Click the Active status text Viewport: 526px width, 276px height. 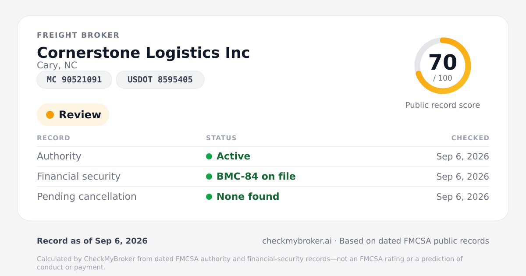click(234, 156)
